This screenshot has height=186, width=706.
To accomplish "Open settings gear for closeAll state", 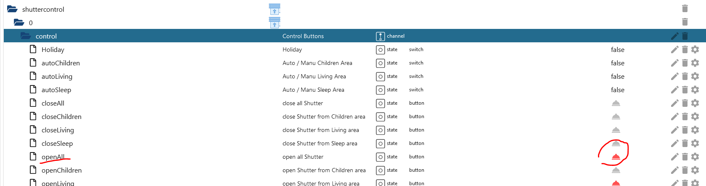I will click(x=695, y=103).
